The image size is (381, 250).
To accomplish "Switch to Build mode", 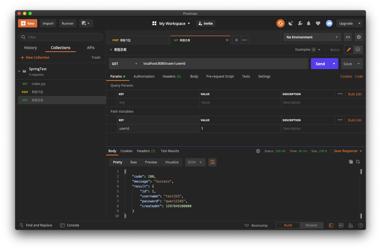I will 288,225.
